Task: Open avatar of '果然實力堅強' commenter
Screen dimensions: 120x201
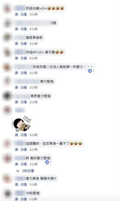Action: click(7, 96)
